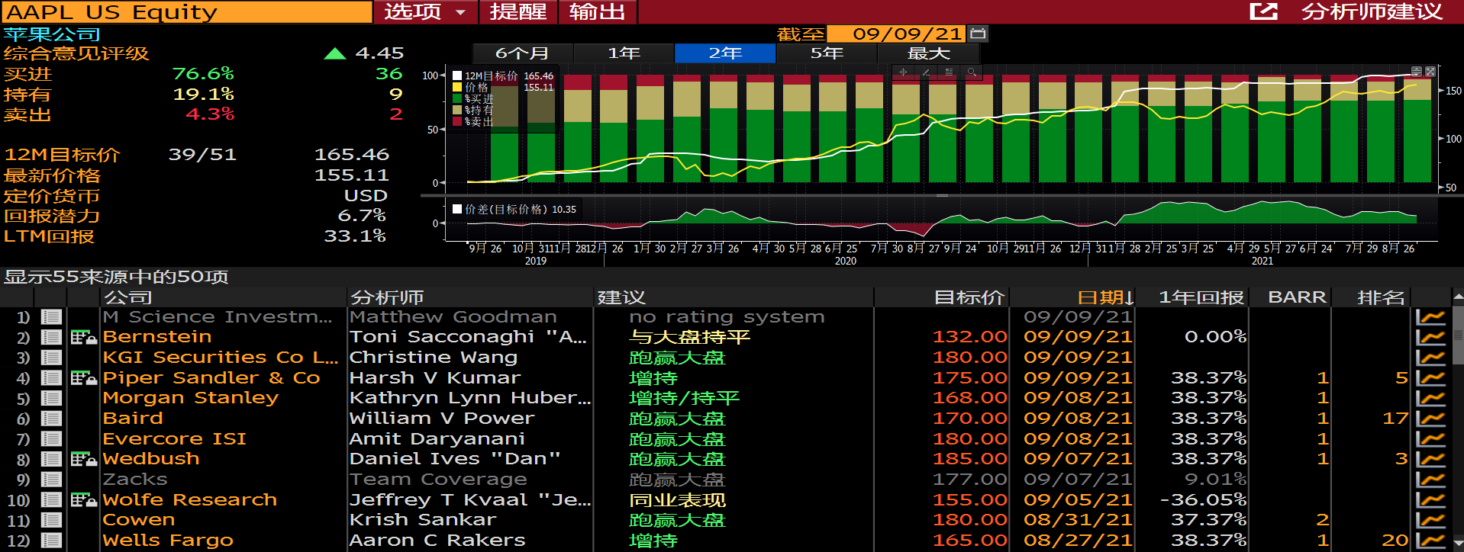This screenshot has height=552, width=1464.
Task: Open the document icon for Wells Fargo row
Action: coord(51,541)
